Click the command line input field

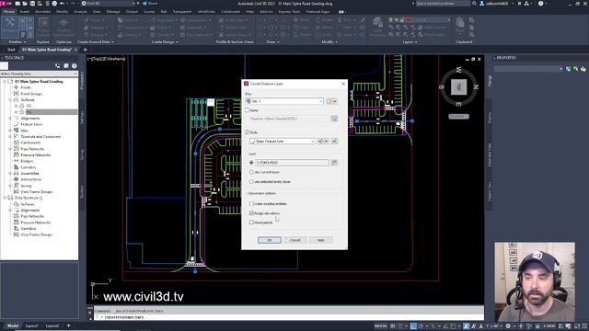pos(289,317)
